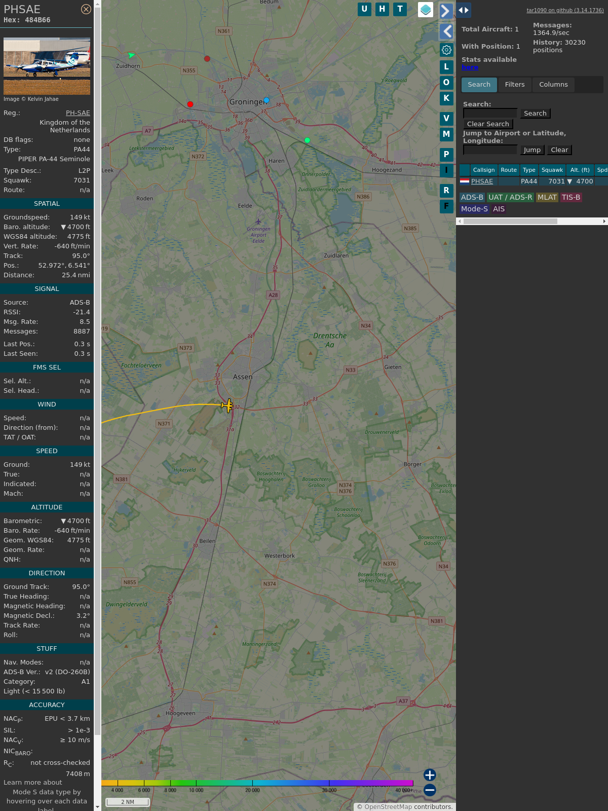Screen dimensions: 608x811
Task: Toggle the I map button
Action: [x=446, y=170]
